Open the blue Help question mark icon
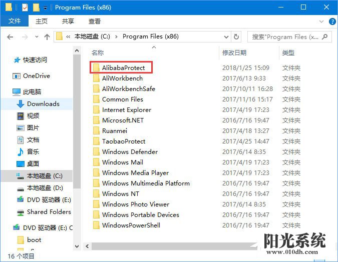The width and height of the screenshot is (338, 262). click(332, 21)
